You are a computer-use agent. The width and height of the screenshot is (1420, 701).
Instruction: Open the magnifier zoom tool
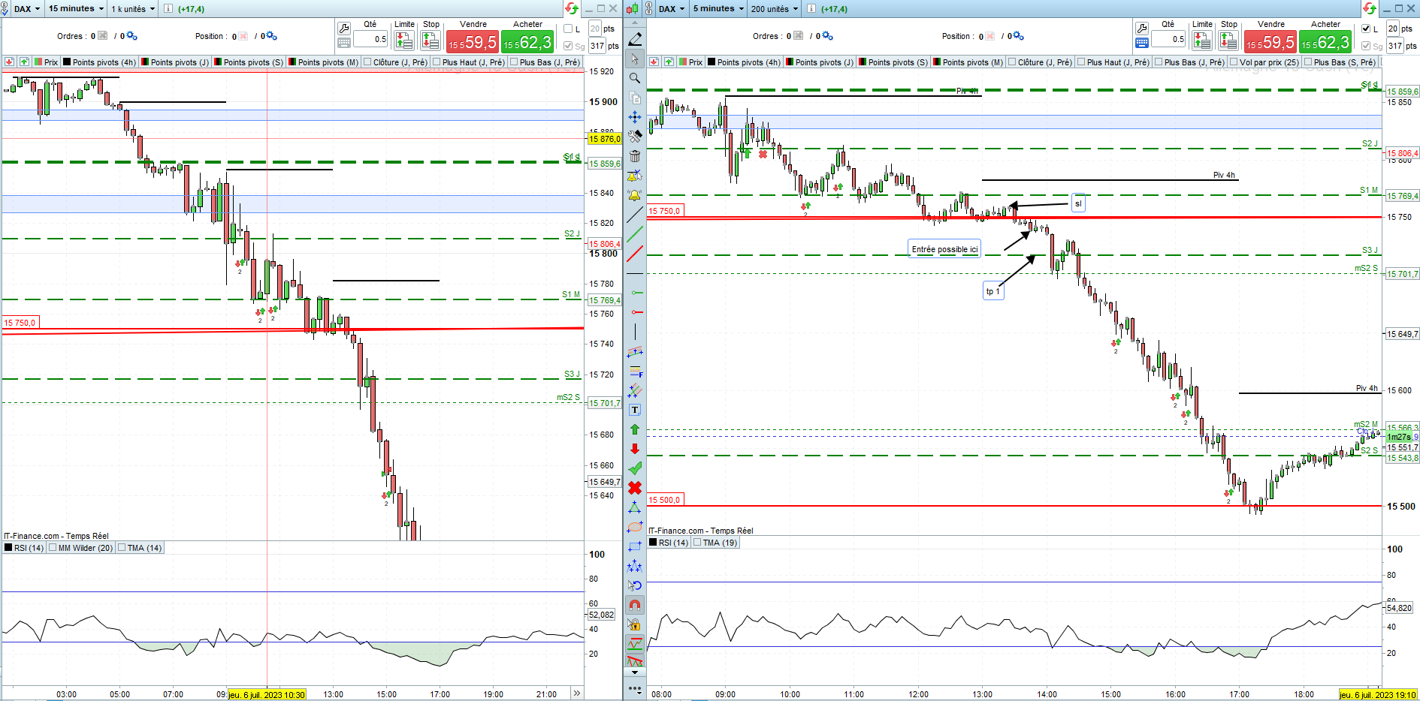coord(635,78)
